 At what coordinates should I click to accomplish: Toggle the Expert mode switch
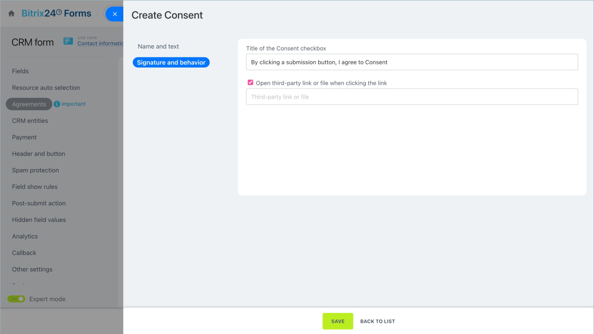(16, 299)
